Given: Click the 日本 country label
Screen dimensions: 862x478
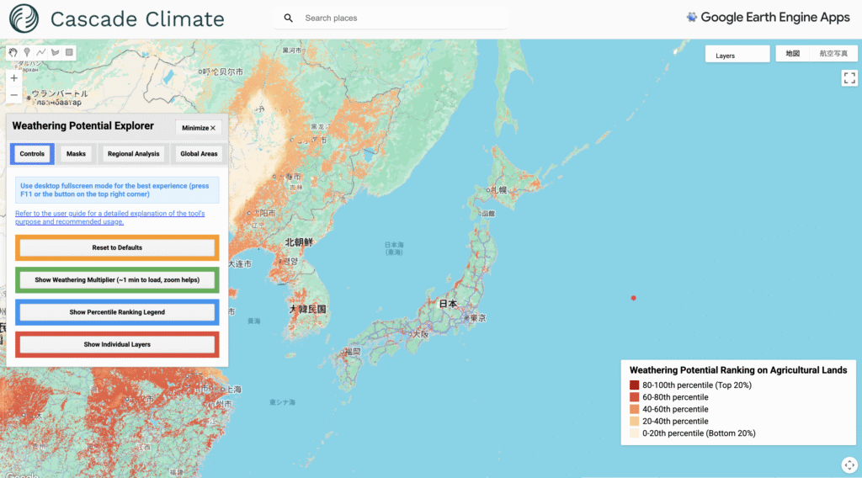Looking at the screenshot, I should pyautogui.click(x=448, y=303).
